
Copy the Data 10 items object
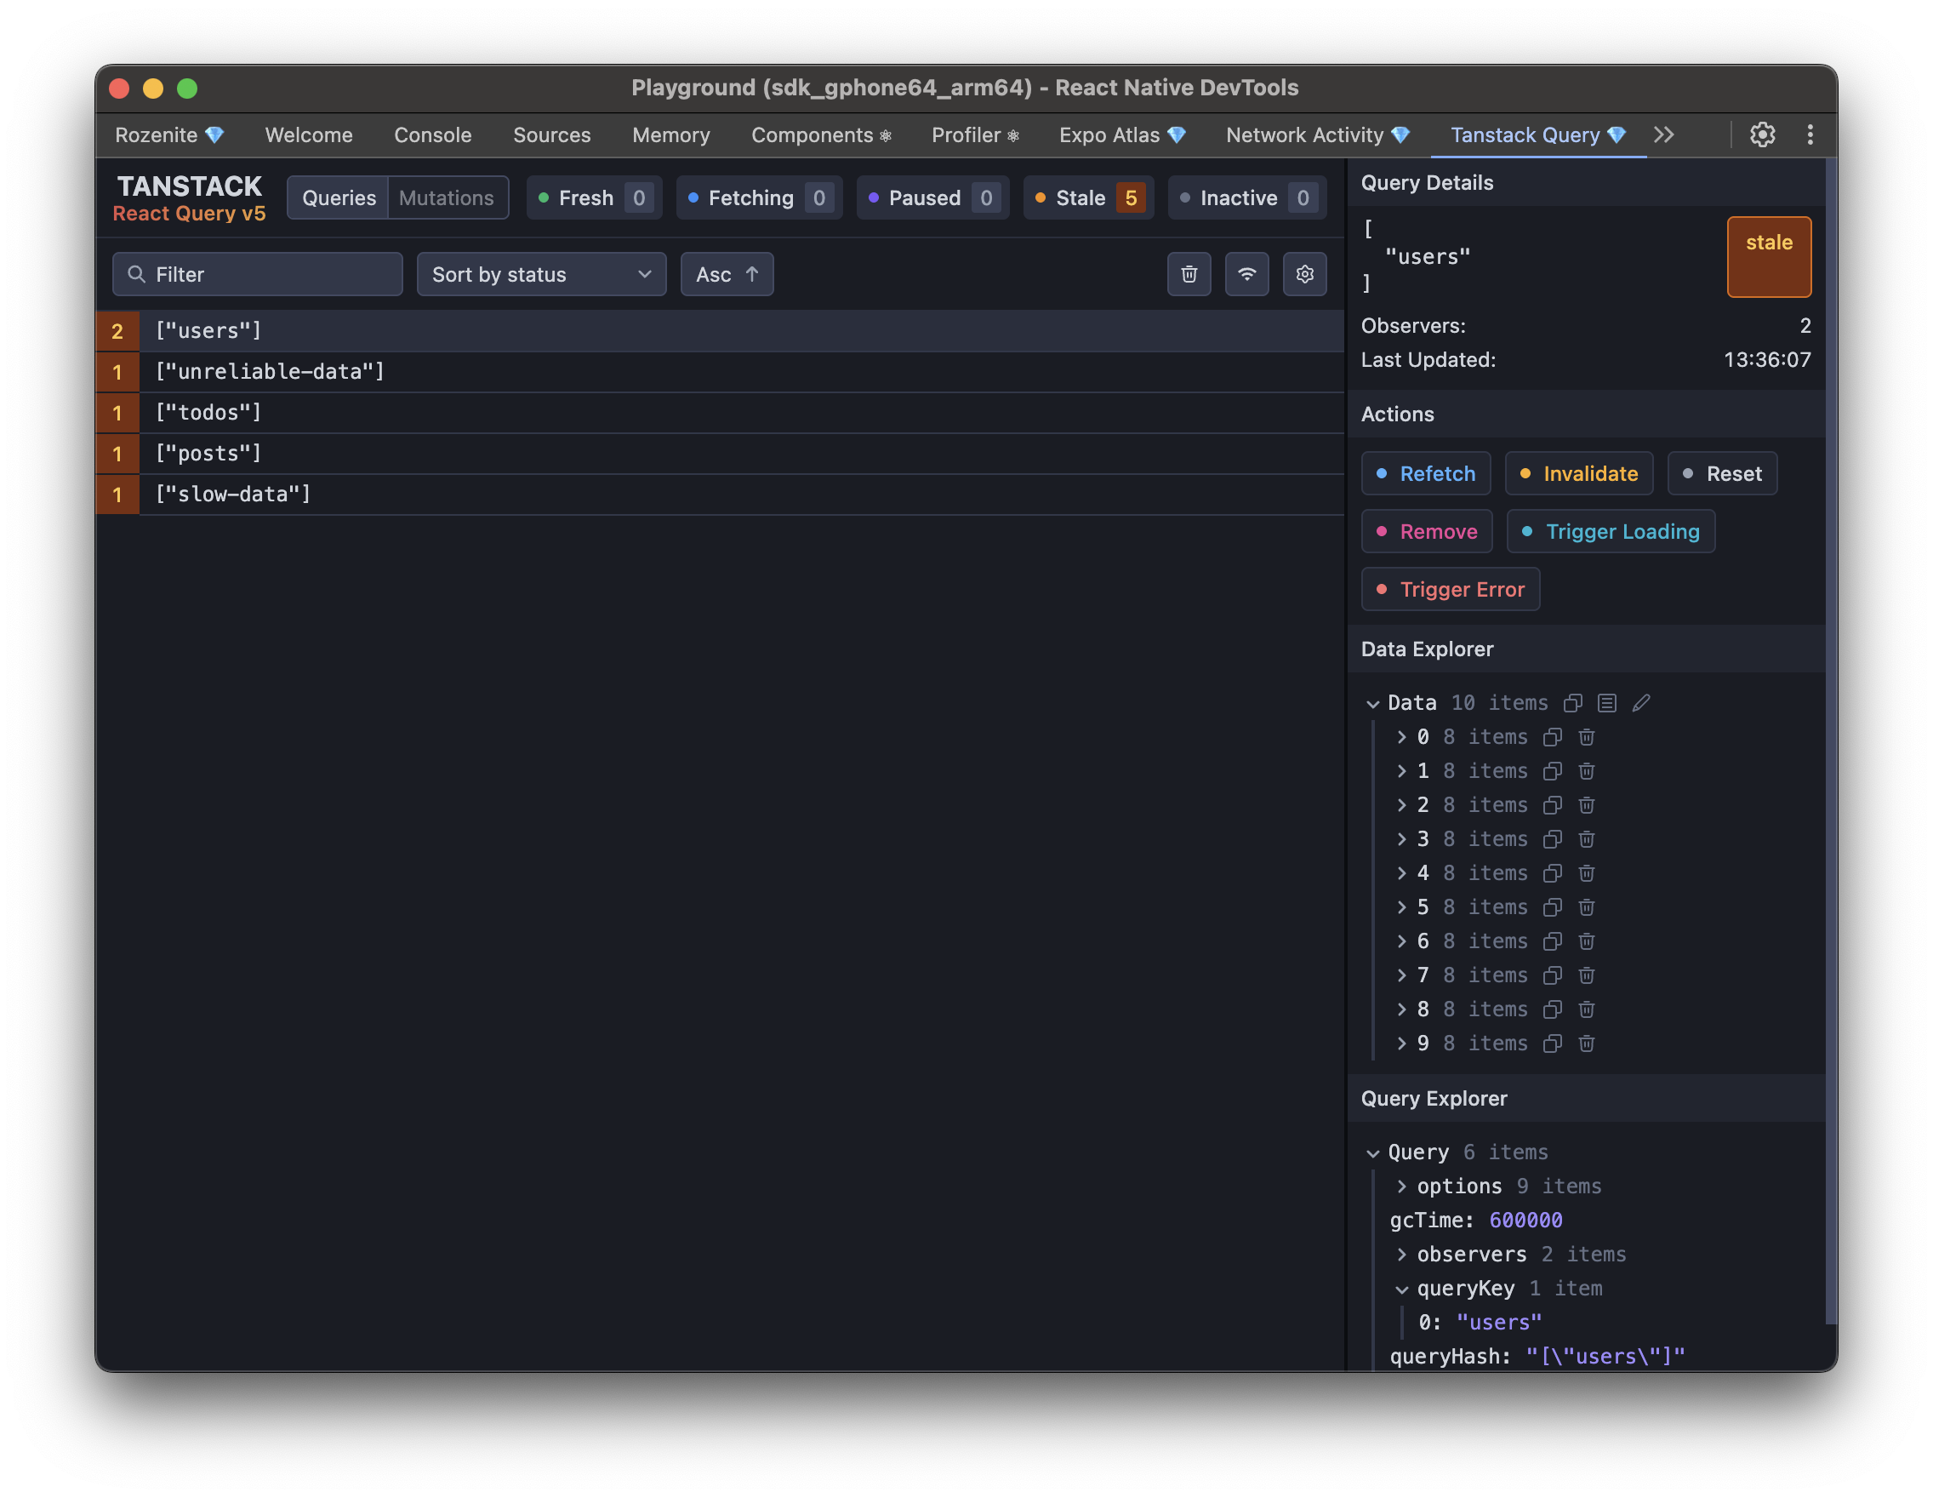point(1572,703)
